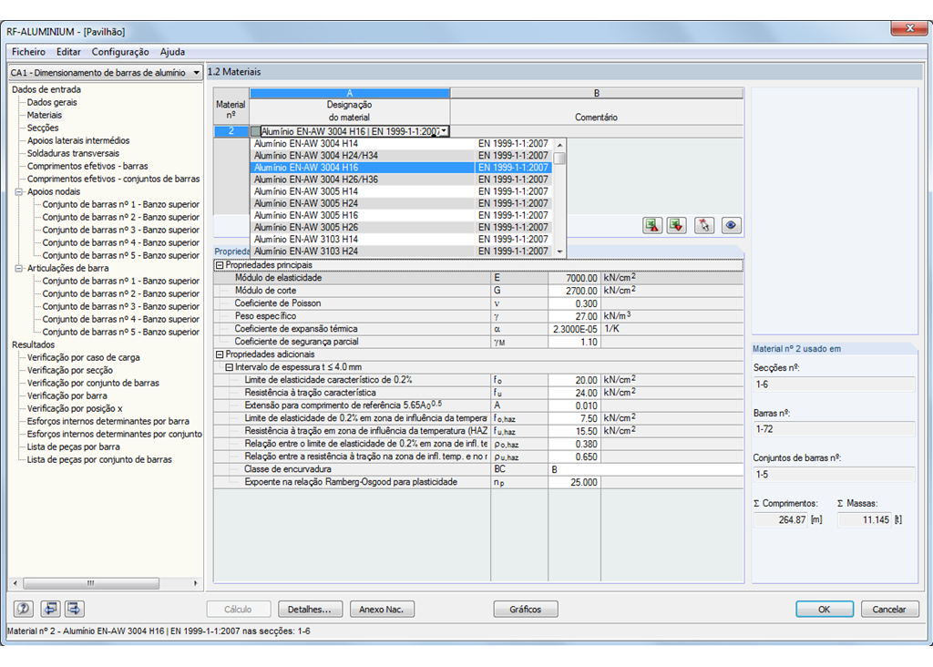The height and width of the screenshot is (667, 933).
Task: Open Verificação por secção results
Action: (69, 370)
